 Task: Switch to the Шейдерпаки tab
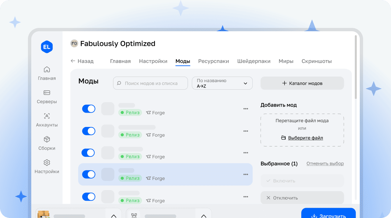254,61
